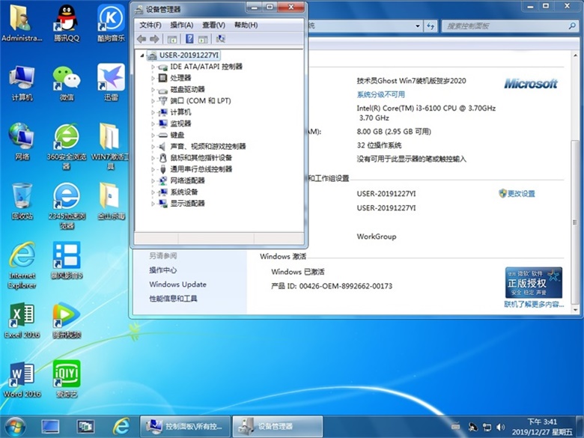The image size is (584, 438).
Task: Open the Tencent QQ desktop icon
Action: (x=66, y=21)
